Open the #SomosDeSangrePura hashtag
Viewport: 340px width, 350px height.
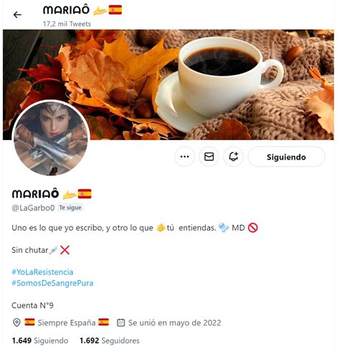pos(52,283)
